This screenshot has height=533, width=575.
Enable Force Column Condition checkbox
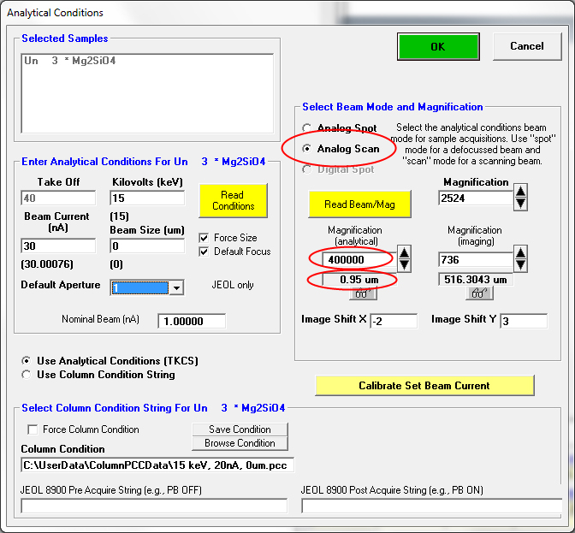[33, 429]
